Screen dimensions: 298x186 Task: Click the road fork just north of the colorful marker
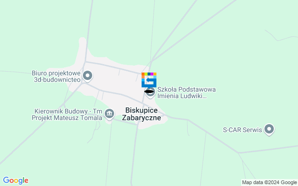tap(151, 61)
